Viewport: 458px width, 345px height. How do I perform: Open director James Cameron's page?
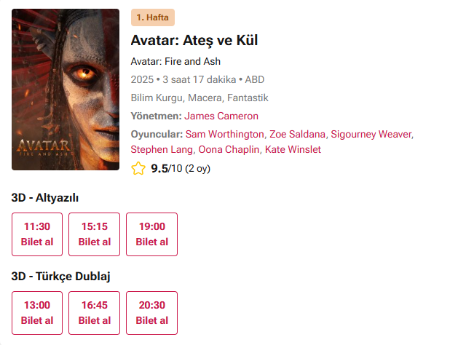click(221, 116)
